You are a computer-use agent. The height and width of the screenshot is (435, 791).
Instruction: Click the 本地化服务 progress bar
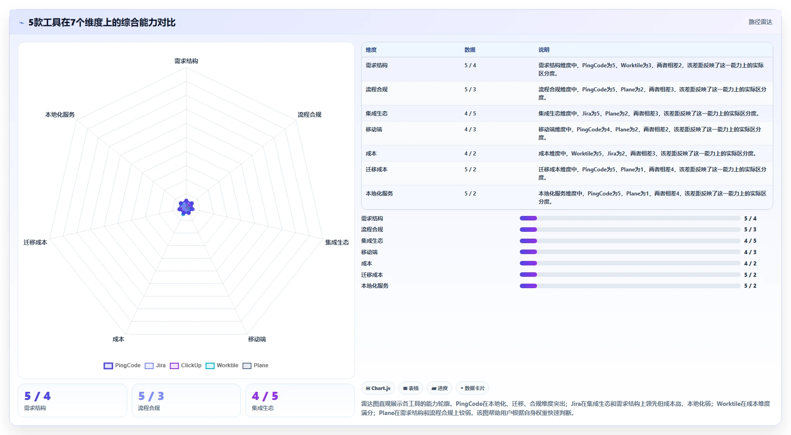click(x=630, y=286)
